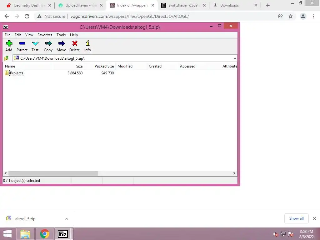Bookmark this page with star icon

coord(291,16)
